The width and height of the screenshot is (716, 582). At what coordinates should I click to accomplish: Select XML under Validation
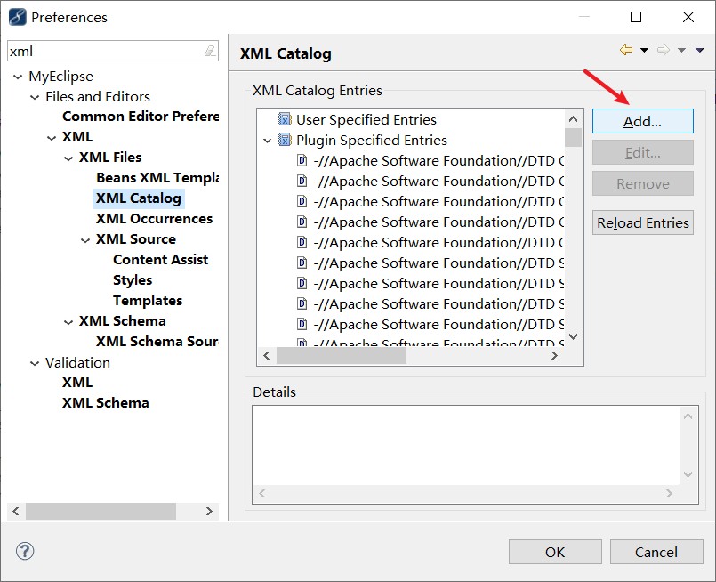77,383
